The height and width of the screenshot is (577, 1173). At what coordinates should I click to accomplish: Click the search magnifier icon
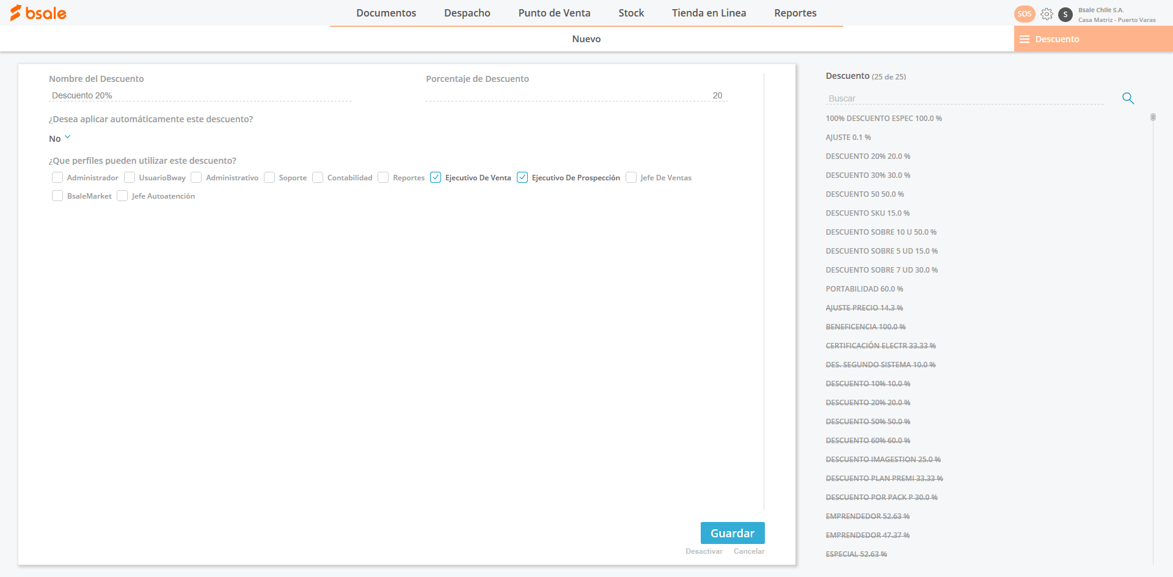pyautogui.click(x=1128, y=98)
